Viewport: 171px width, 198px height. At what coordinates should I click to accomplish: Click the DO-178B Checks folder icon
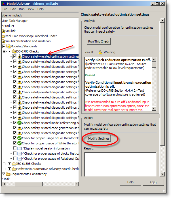pos(14,51)
